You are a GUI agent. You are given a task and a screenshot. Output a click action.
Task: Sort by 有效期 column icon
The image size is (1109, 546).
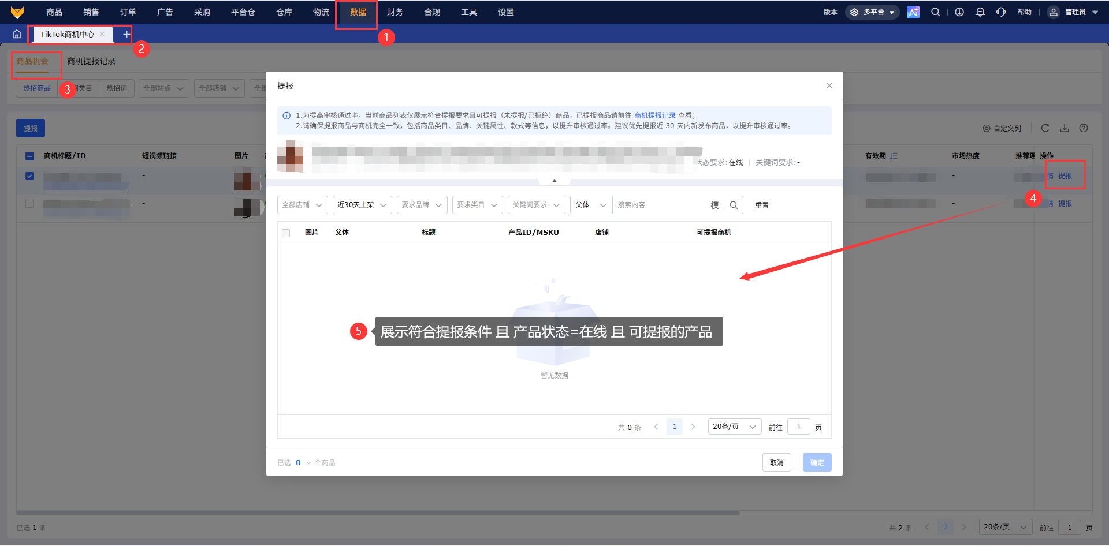pyautogui.click(x=894, y=156)
